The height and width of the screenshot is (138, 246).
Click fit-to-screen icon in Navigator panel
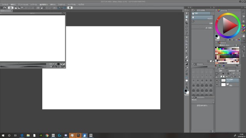click(x=61, y=64)
